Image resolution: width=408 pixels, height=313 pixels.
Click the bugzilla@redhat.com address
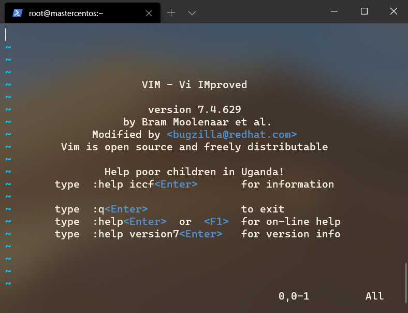click(x=232, y=134)
